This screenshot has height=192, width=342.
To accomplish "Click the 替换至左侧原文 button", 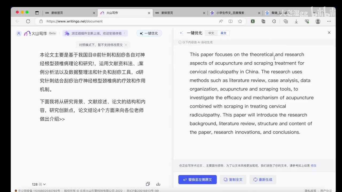I will [197, 179].
